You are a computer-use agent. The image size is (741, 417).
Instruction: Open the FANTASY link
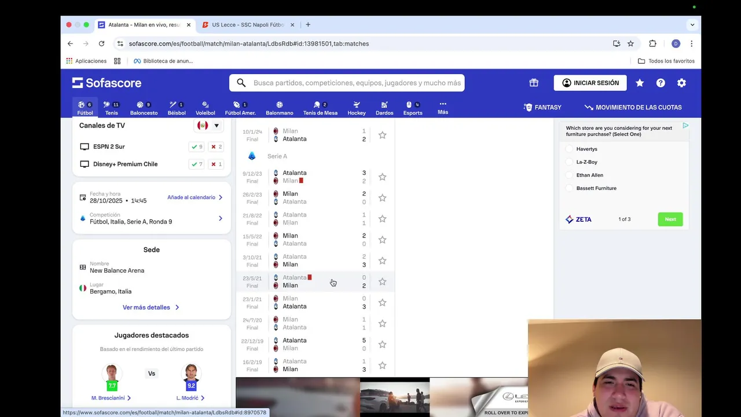pos(542,107)
